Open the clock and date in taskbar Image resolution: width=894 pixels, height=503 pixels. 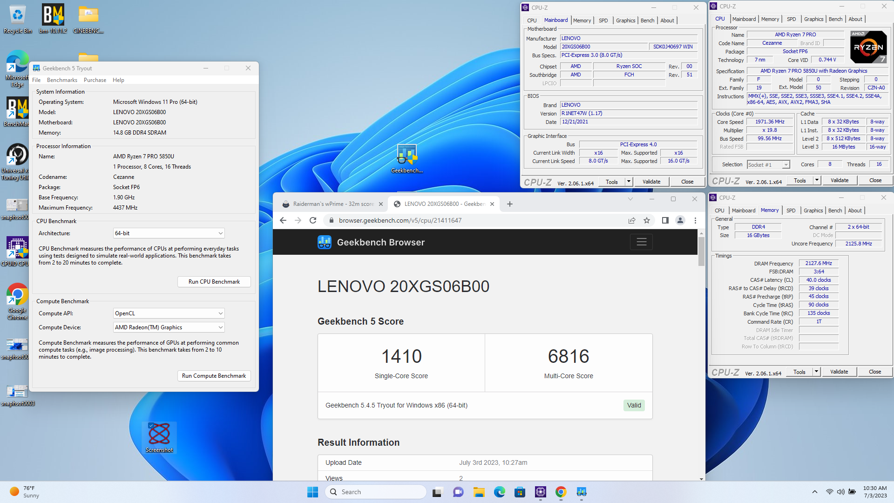[x=875, y=492]
